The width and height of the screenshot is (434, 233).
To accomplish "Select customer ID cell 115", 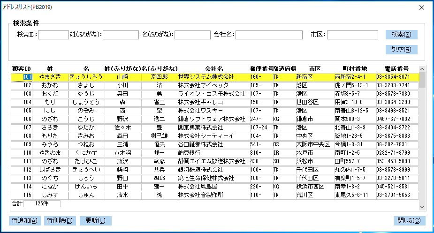I will pos(22,195).
